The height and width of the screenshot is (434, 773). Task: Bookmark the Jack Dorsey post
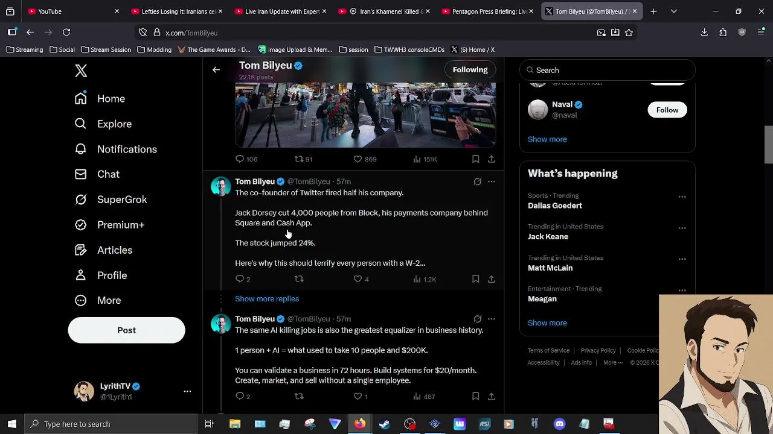[x=476, y=279]
